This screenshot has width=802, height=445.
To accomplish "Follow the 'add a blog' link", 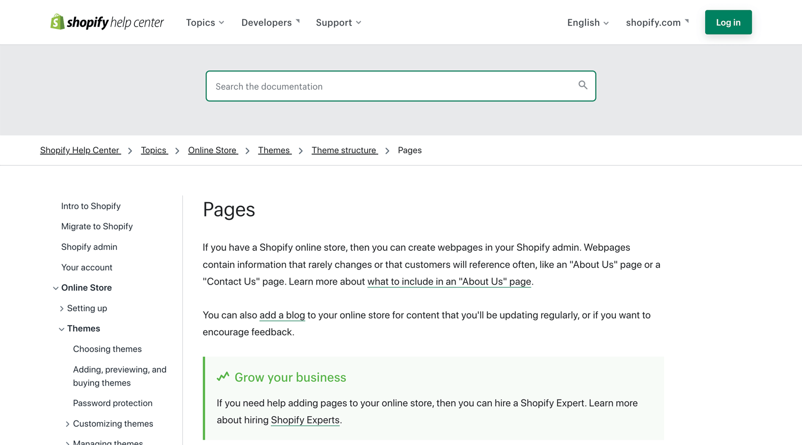I will click(x=282, y=315).
